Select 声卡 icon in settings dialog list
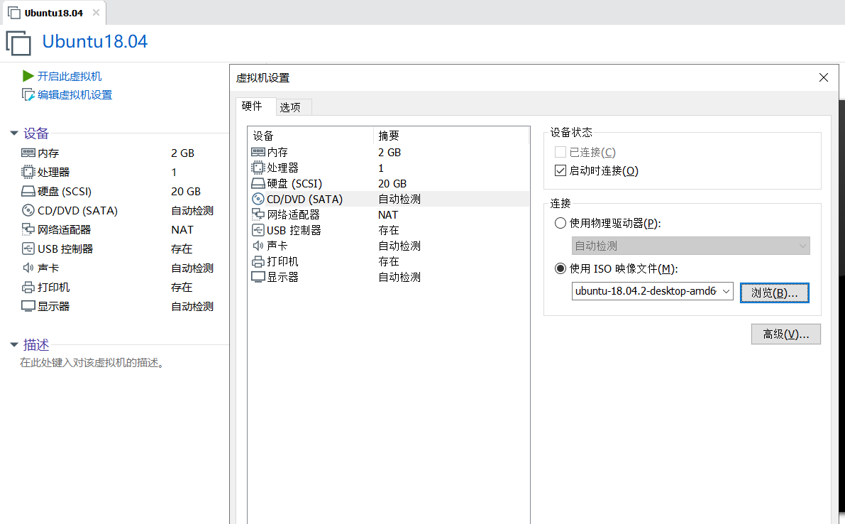 [x=258, y=246]
